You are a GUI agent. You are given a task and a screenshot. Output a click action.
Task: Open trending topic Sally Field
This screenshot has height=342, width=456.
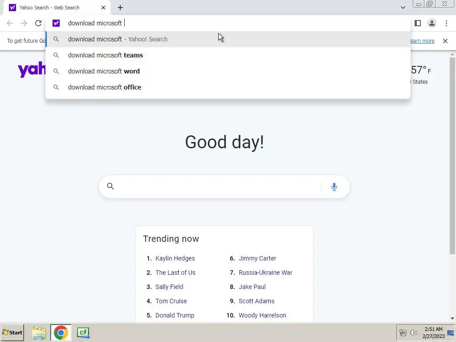tap(169, 287)
